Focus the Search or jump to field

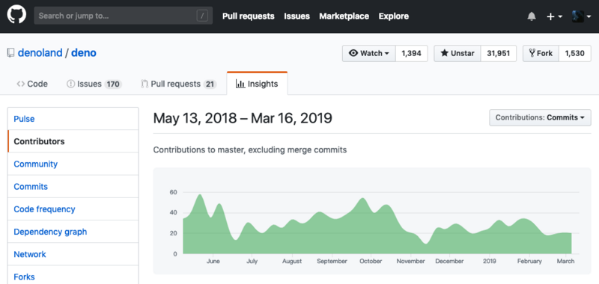[x=123, y=16]
